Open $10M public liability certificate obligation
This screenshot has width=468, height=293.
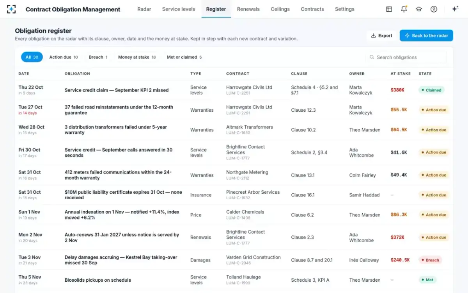(234, 195)
